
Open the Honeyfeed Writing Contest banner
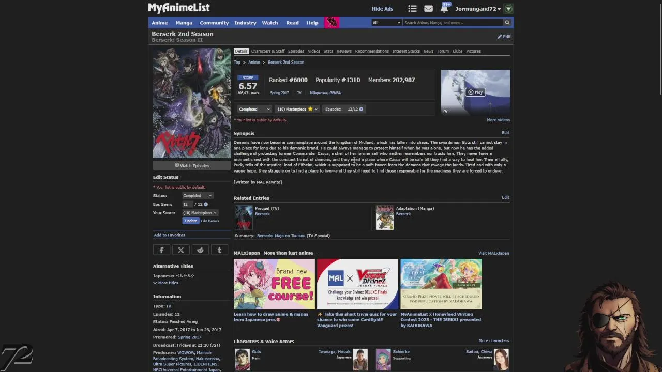point(441,284)
